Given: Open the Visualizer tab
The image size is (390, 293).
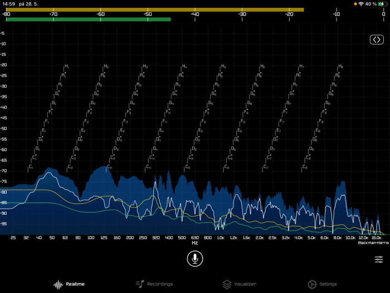Looking at the screenshot, I should 240,284.
